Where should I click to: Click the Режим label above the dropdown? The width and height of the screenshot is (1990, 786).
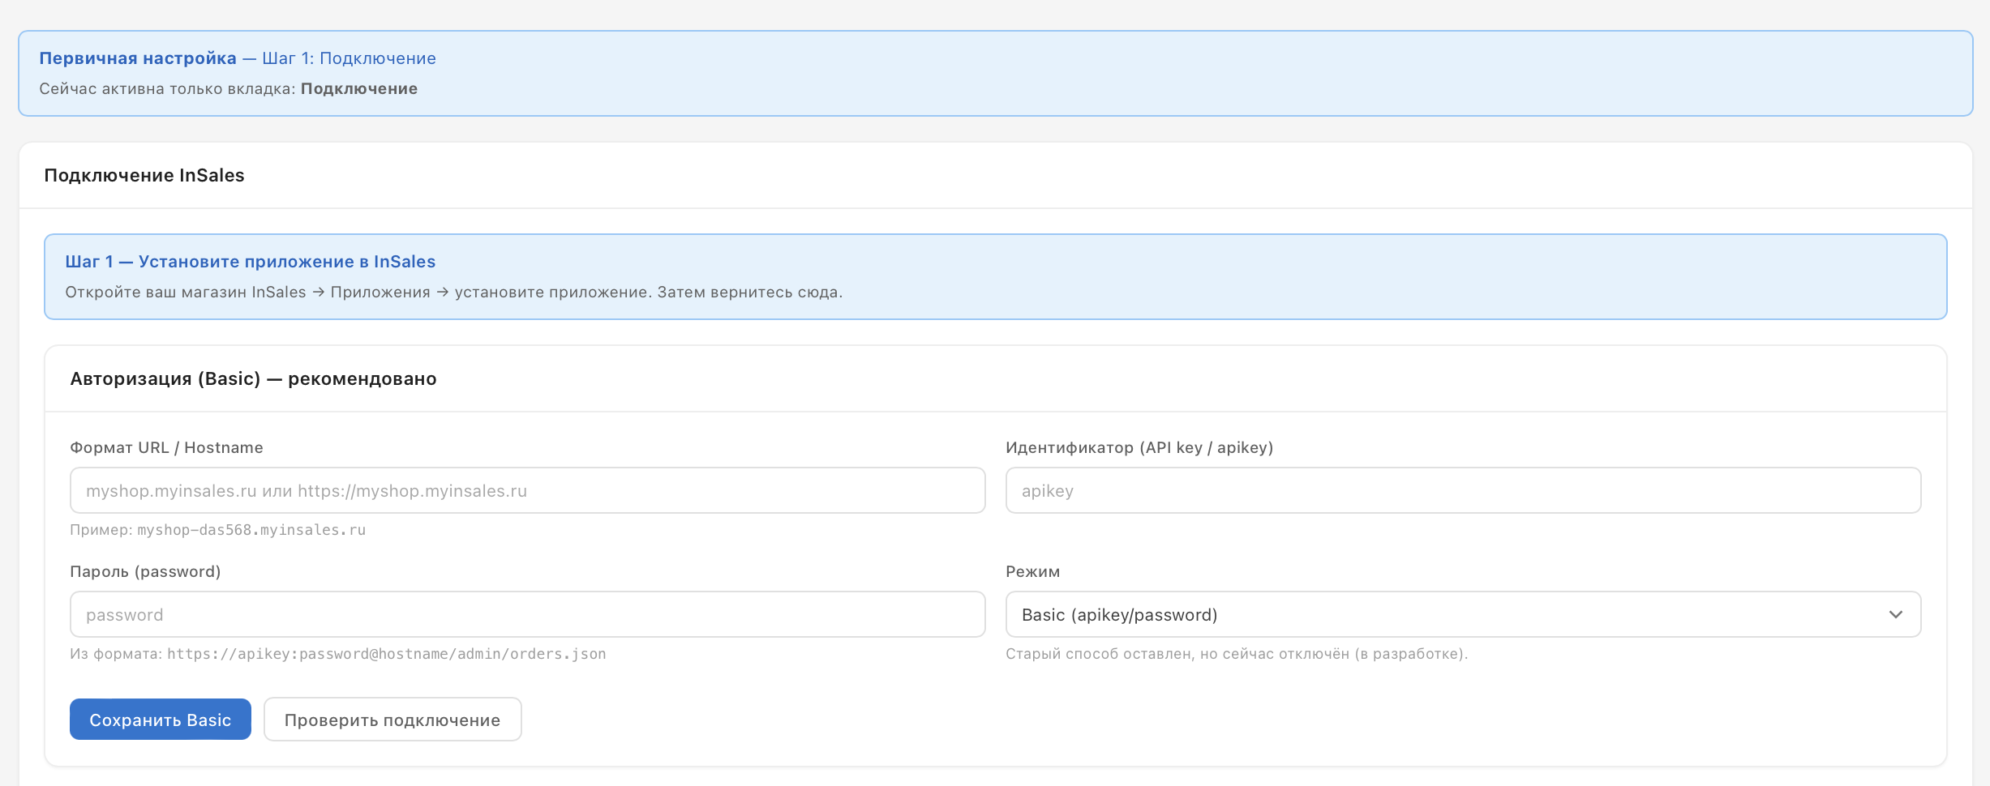click(x=1032, y=571)
